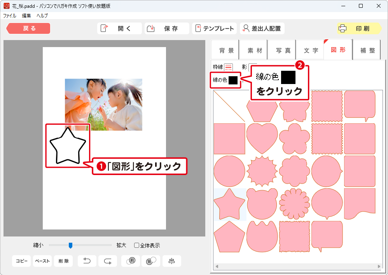Click the align center icon

coord(171,261)
